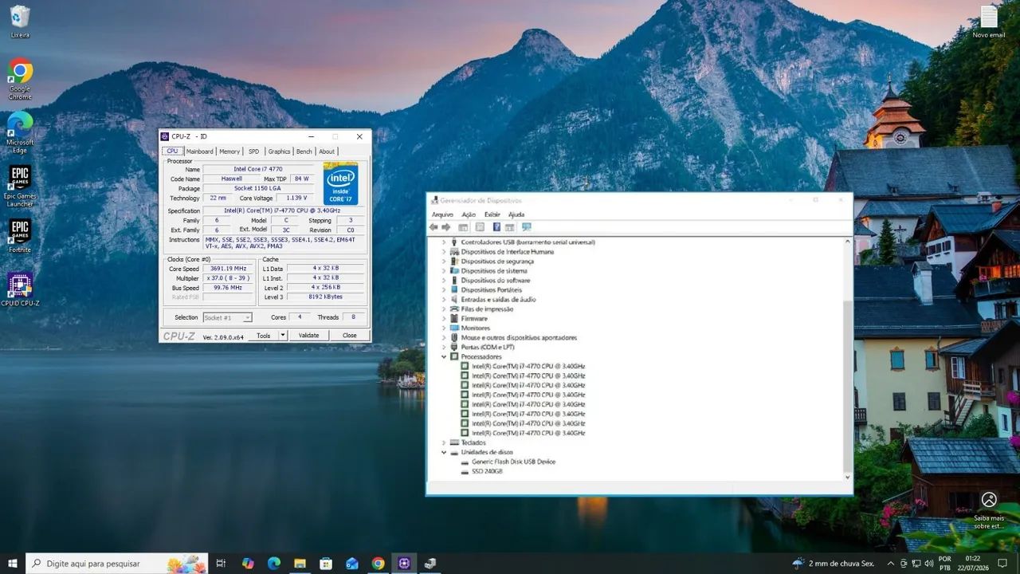
Task: Open the Tools dropdown arrow in CPU-Z
Action: 281,336
